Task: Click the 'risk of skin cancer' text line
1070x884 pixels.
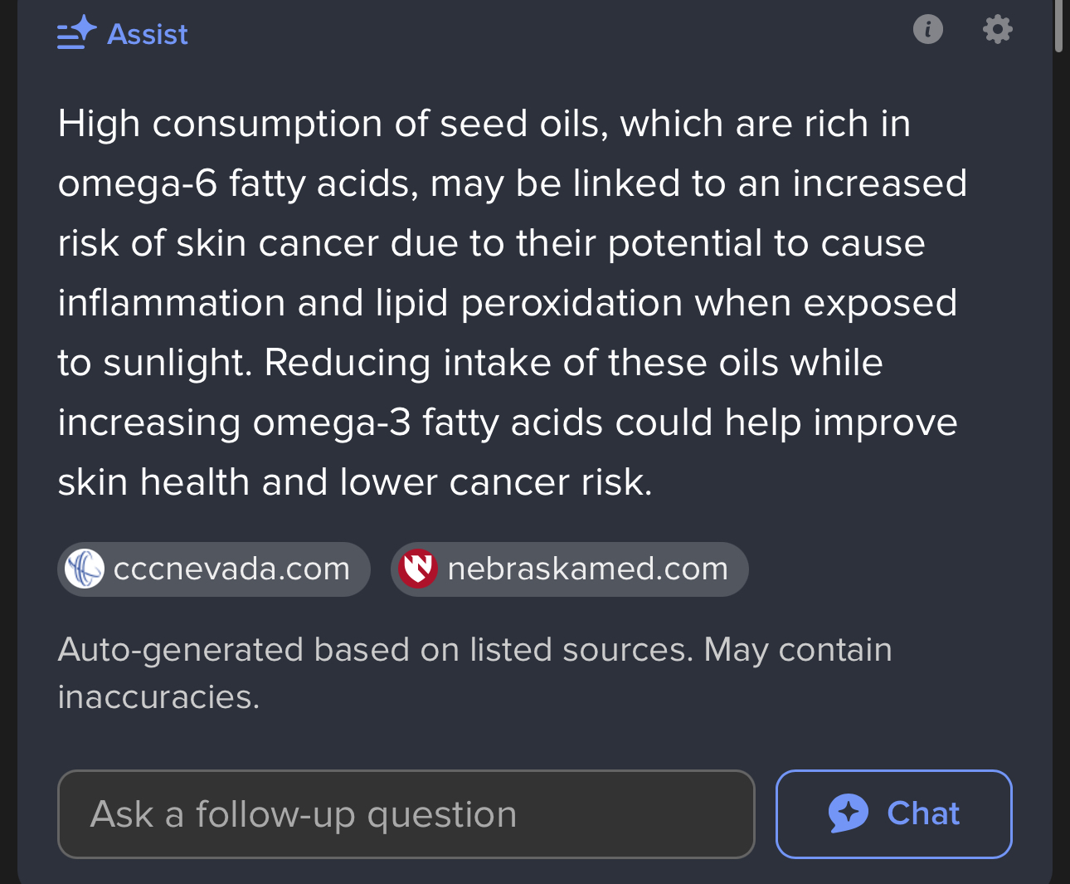Action: 491,243
